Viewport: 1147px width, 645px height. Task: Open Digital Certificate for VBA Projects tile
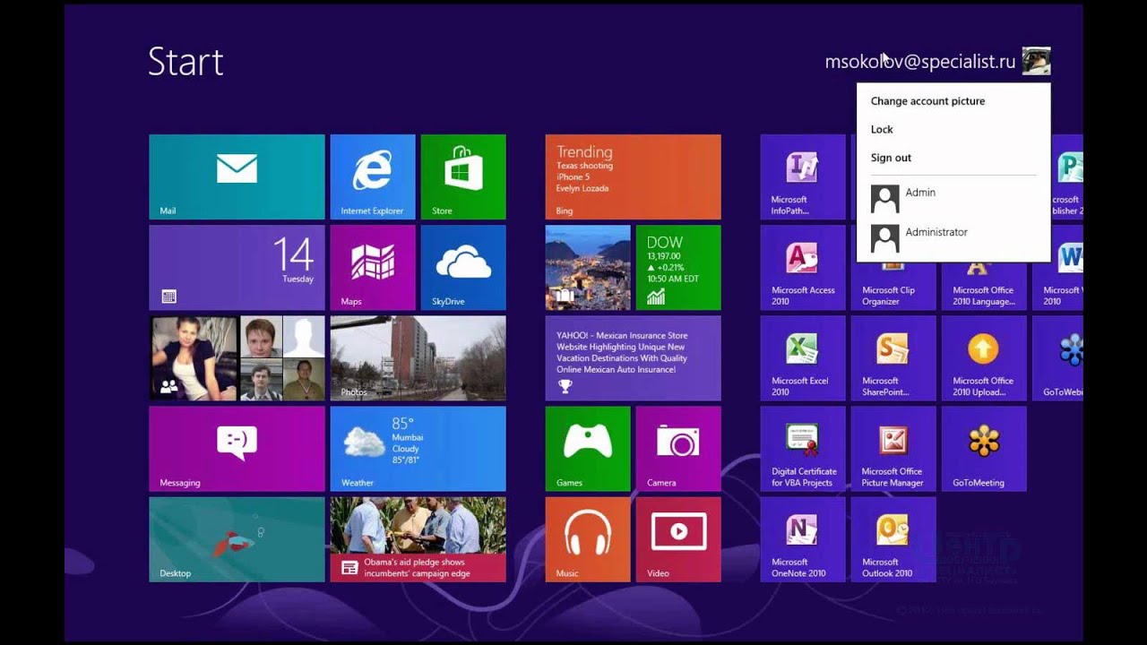coord(803,448)
